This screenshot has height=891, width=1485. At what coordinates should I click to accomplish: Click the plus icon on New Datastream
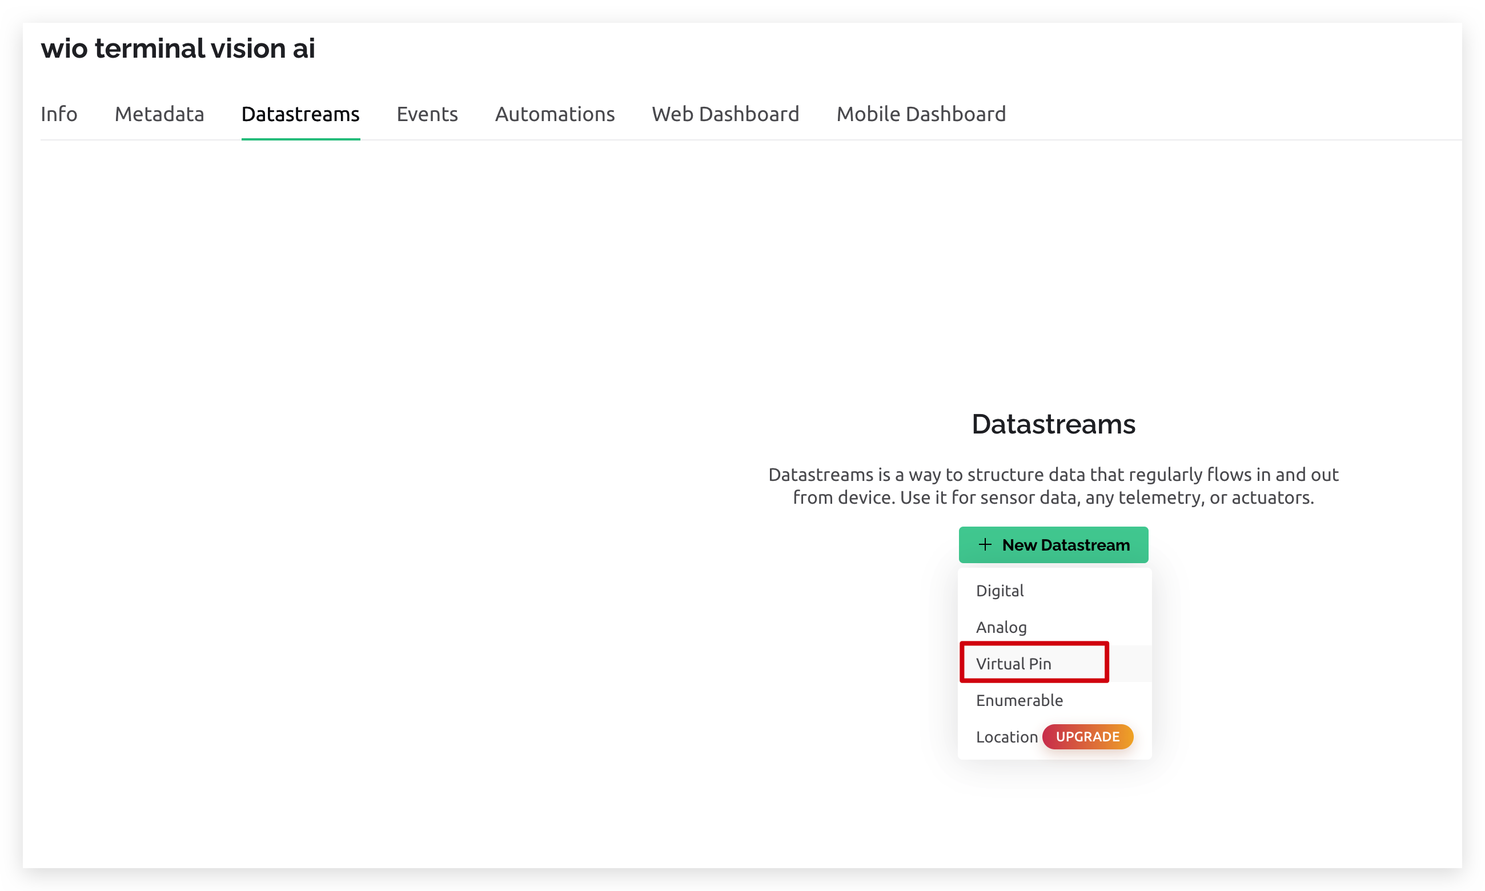pos(985,544)
